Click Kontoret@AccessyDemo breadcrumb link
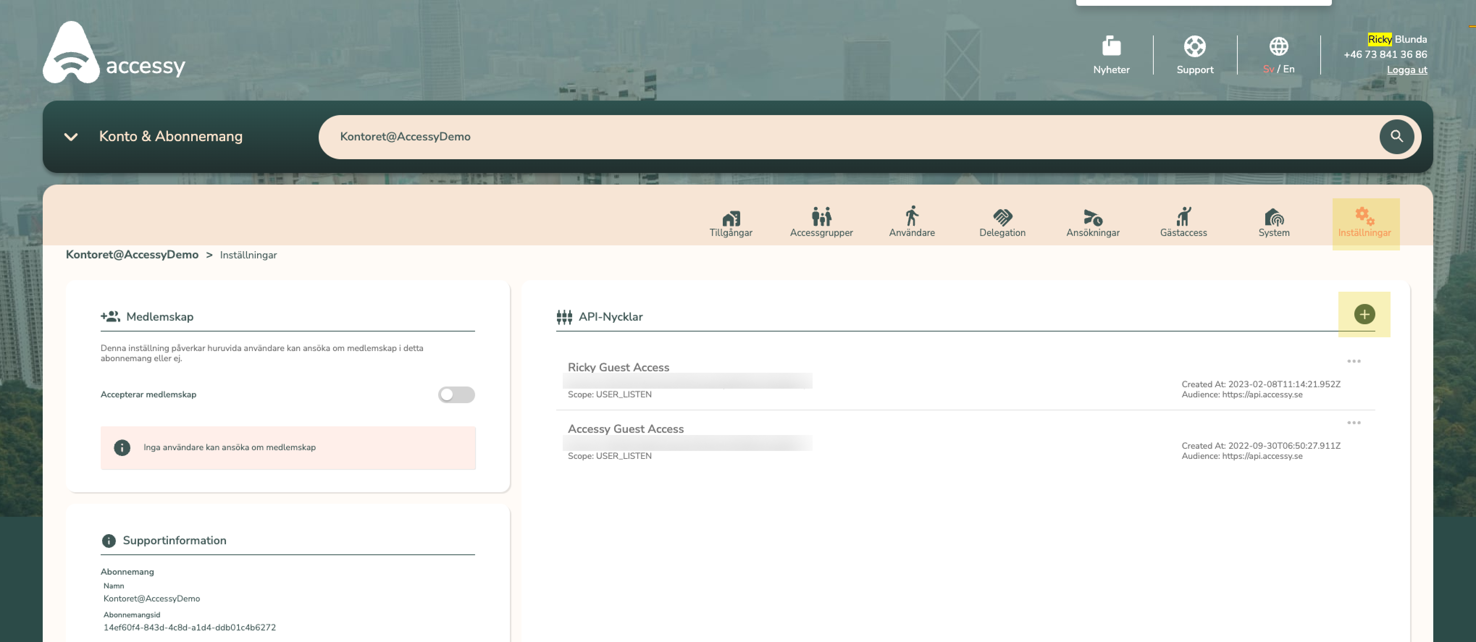The image size is (1476, 642). point(132,254)
